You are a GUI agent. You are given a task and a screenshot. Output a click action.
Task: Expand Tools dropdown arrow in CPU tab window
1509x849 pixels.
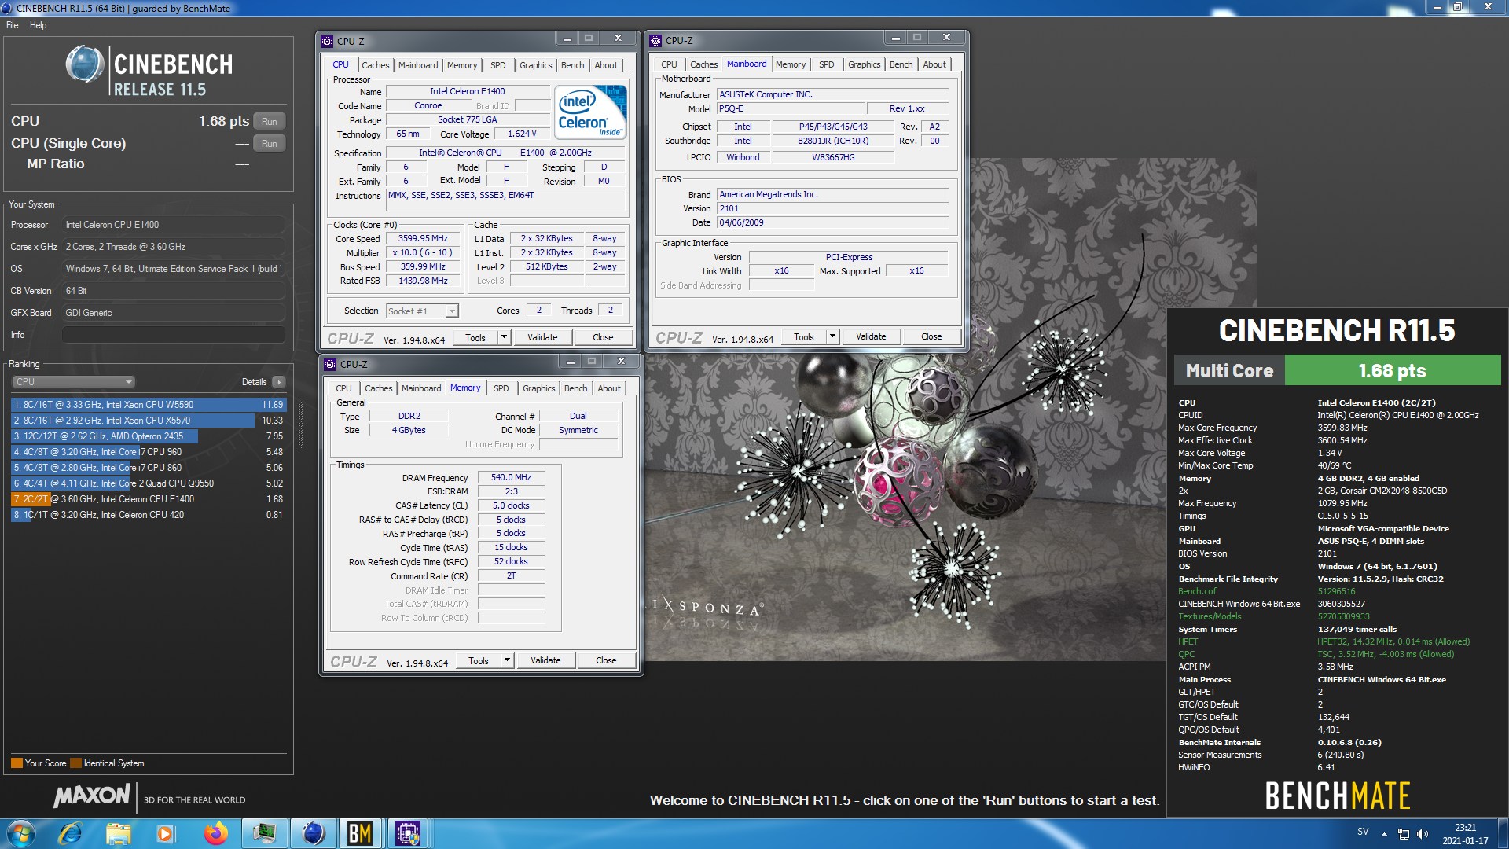point(504,337)
